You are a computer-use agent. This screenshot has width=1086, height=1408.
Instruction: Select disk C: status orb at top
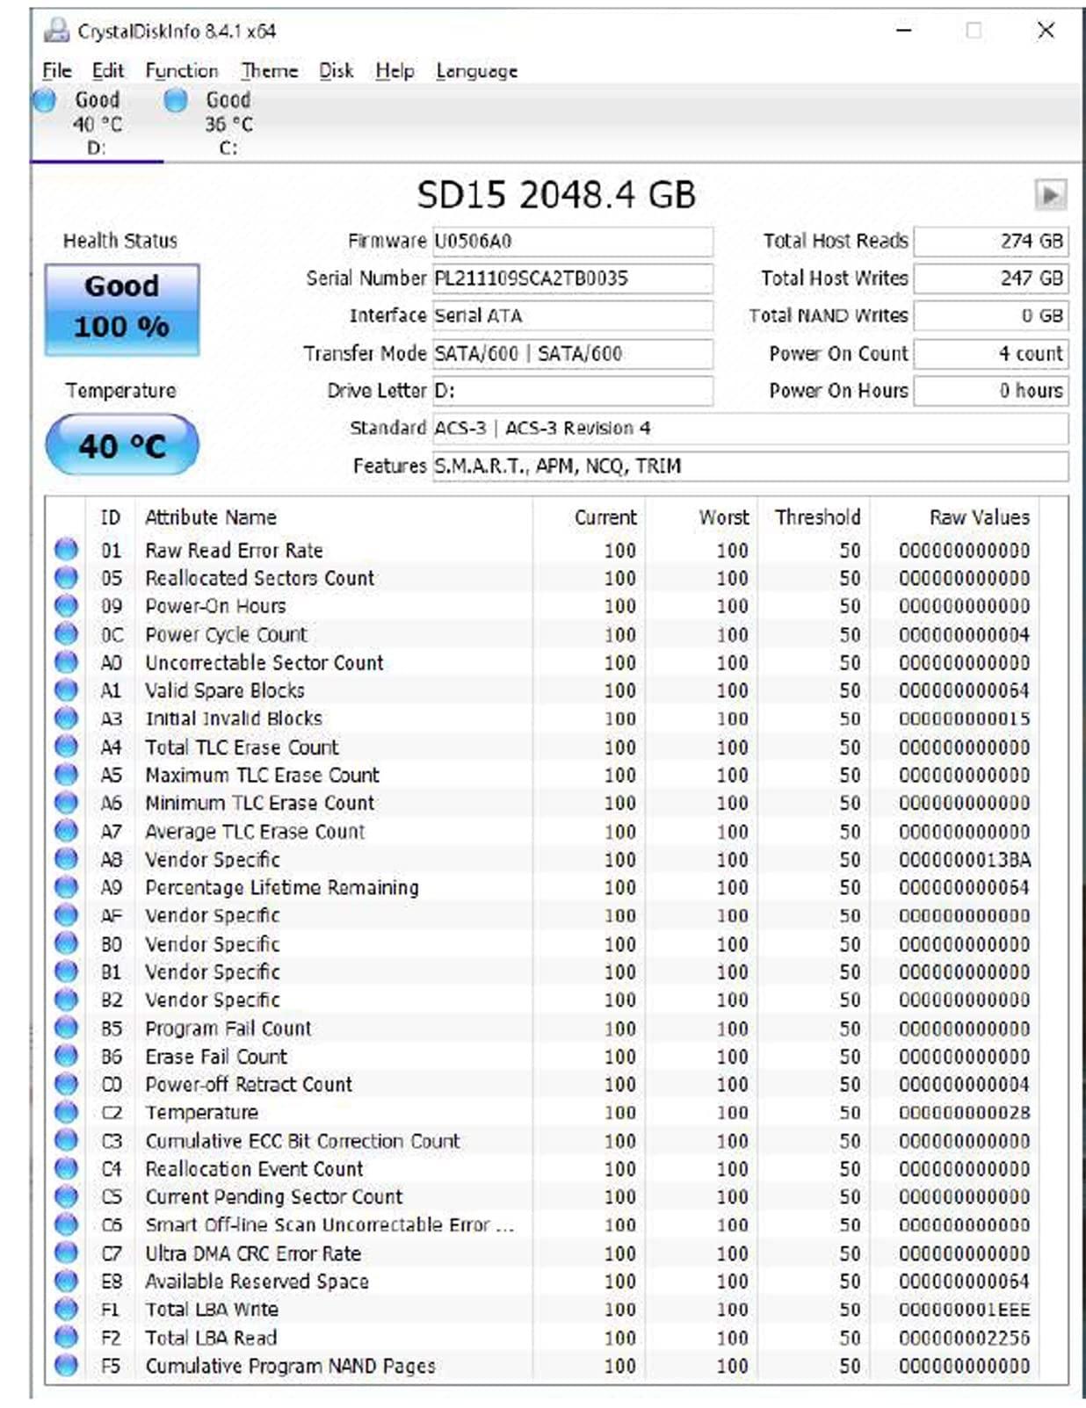176,100
